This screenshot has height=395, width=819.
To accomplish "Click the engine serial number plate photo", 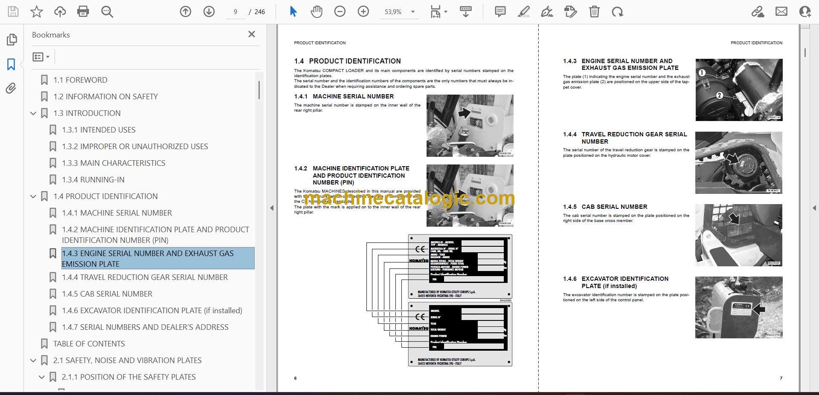I will pyautogui.click(x=739, y=90).
